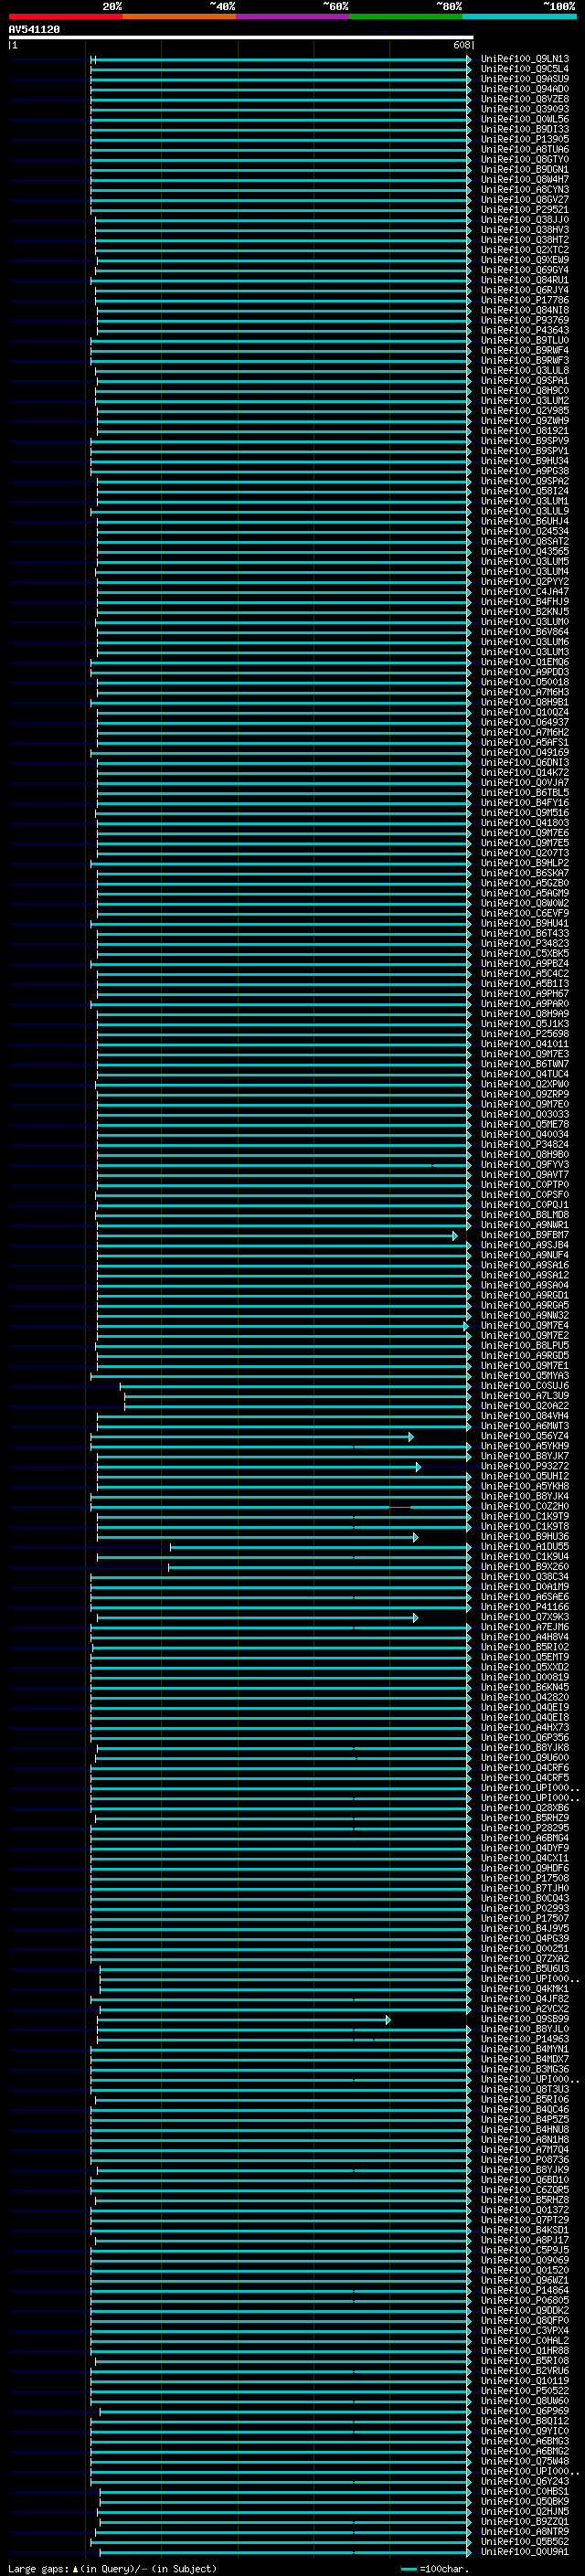Select the UniRef100_C0Z2H0 label
The height and width of the screenshot is (2576, 585).
point(525,1507)
